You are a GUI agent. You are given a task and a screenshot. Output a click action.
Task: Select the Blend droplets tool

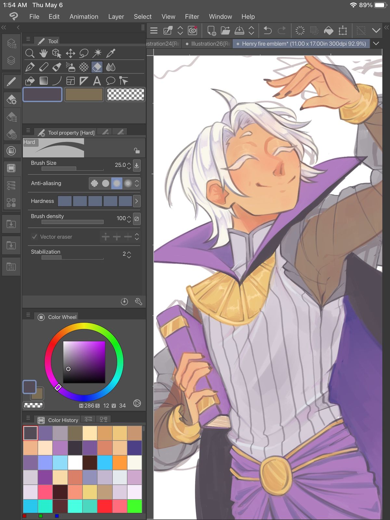(x=111, y=67)
